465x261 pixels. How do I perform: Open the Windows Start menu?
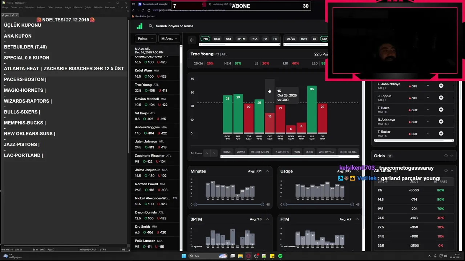coord(184,256)
